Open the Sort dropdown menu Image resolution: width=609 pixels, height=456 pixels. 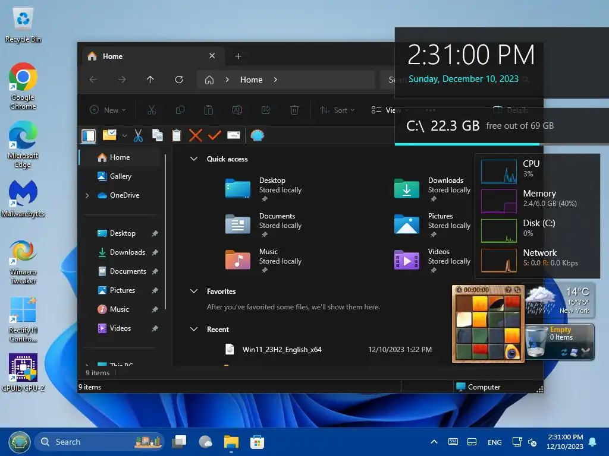pyautogui.click(x=337, y=110)
